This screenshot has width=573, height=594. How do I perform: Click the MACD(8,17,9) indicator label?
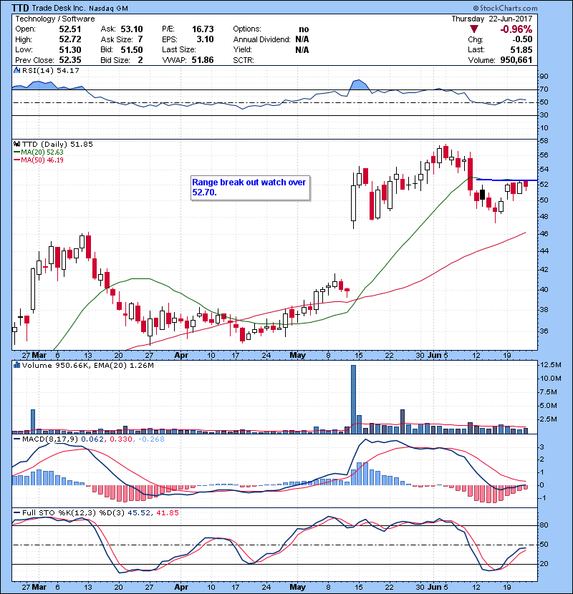click(x=50, y=439)
